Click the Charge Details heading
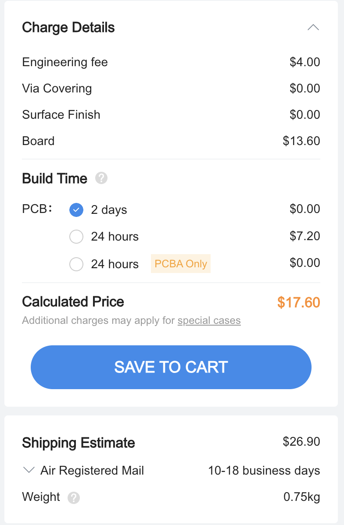The image size is (344, 525). 68,28
